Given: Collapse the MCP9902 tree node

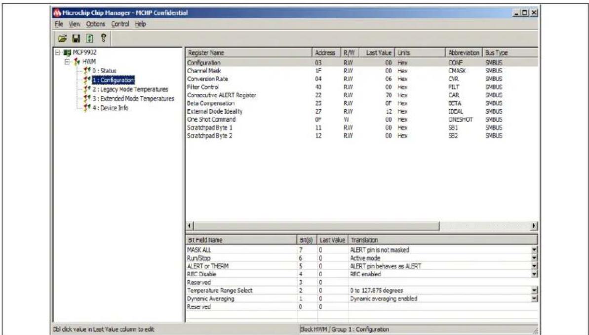Looking at the screenshot, I should (x=57, y=52).
